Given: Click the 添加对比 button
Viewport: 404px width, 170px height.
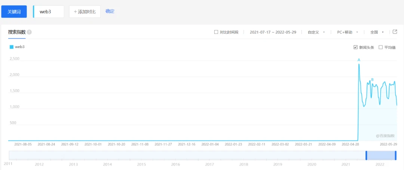Looking at the screenshot, I should pos(85,12).
